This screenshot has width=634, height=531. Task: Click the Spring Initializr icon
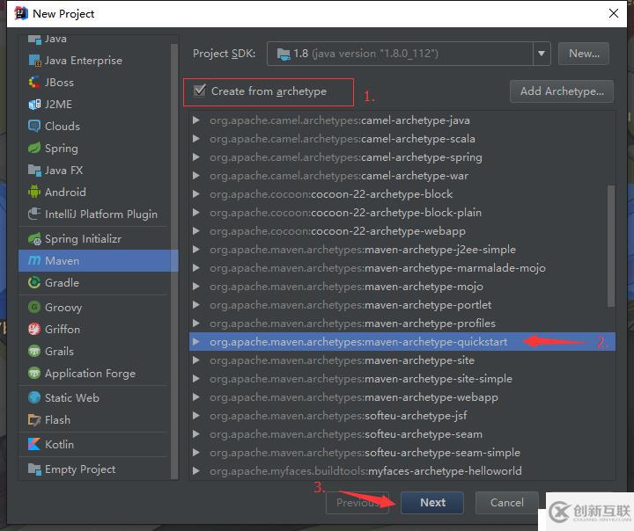pos(34,239)
